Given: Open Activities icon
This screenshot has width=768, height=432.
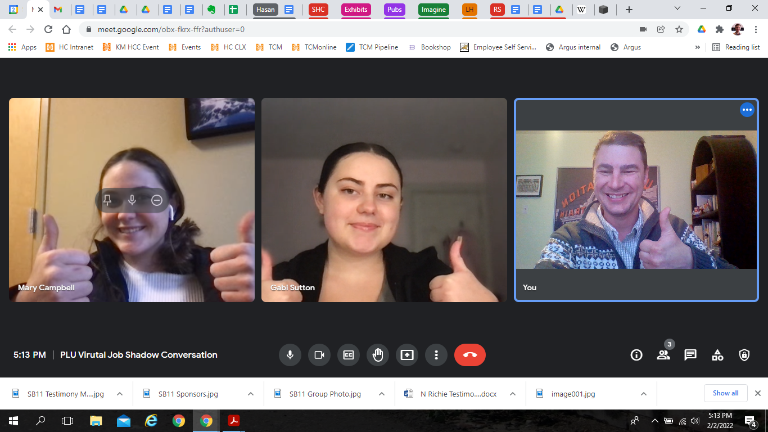Looking at the screenshot, I should pyautogui.click(x=717, y=355).
